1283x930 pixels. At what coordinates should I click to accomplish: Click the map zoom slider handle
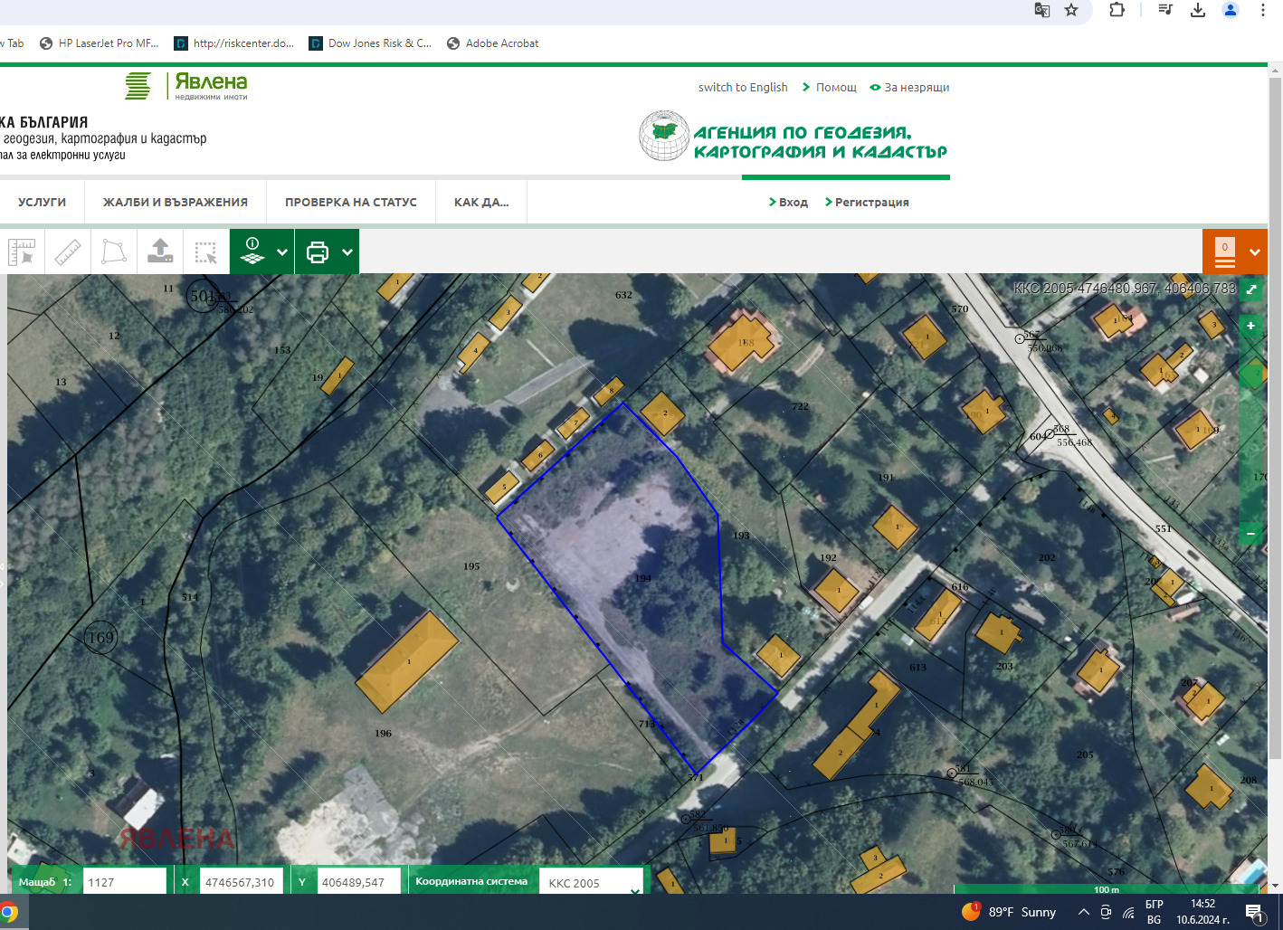(x=1251, y=373)
